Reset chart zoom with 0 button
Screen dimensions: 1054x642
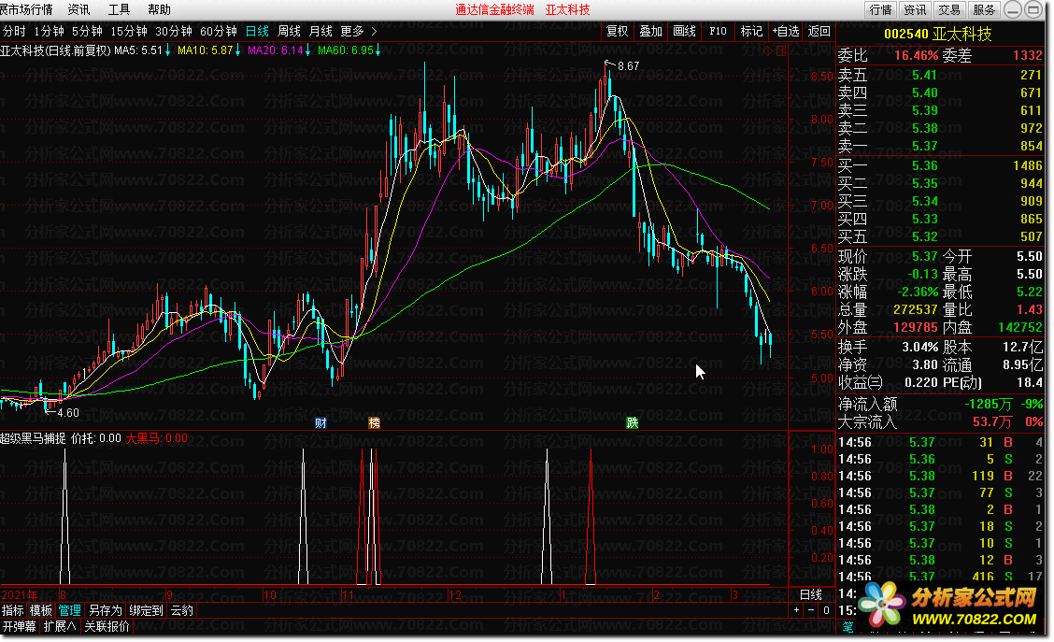(x=826, y=610)
